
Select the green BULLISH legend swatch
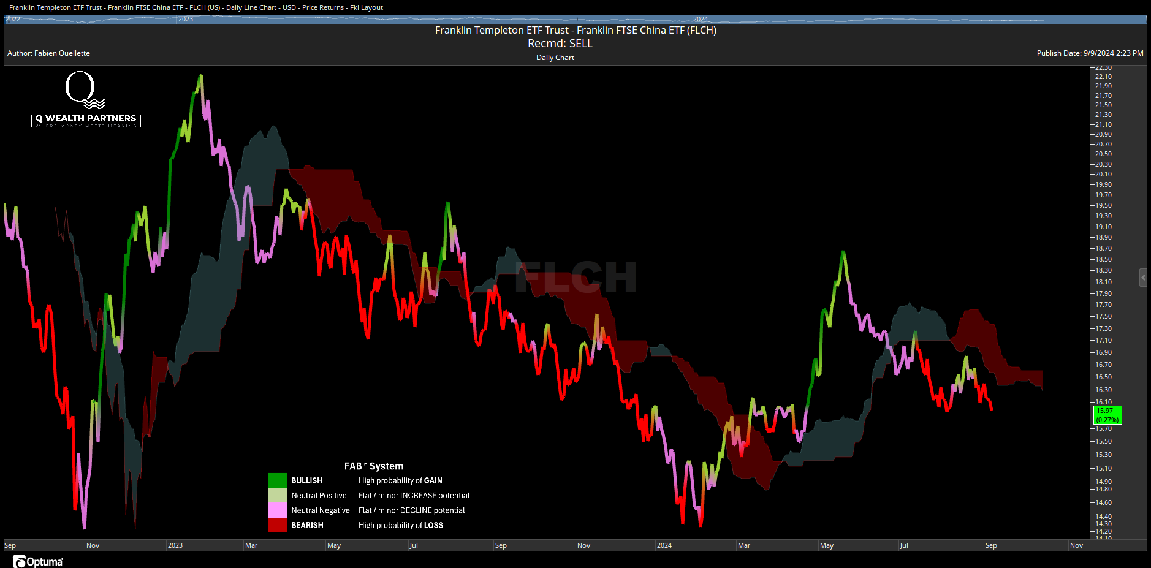[278, 480]
